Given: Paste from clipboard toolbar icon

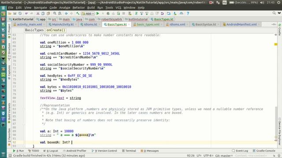Looking at the screenshot, I should point(48,14).
